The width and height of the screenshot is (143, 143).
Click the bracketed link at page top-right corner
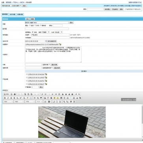pos(135,2)
